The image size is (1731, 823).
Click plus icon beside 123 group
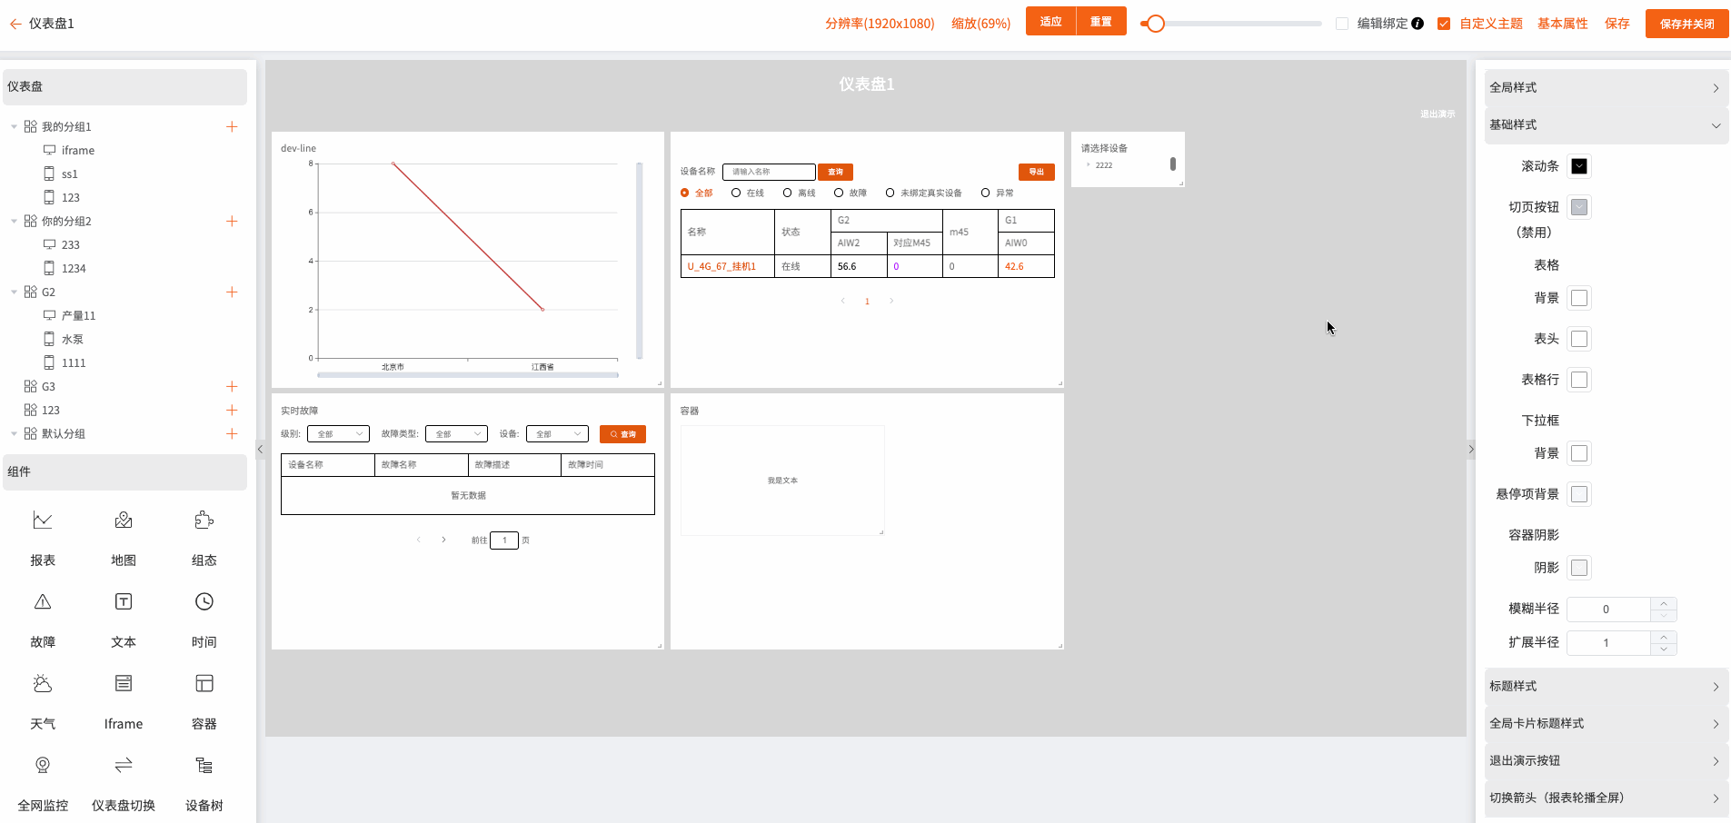[x=232, y=410]
